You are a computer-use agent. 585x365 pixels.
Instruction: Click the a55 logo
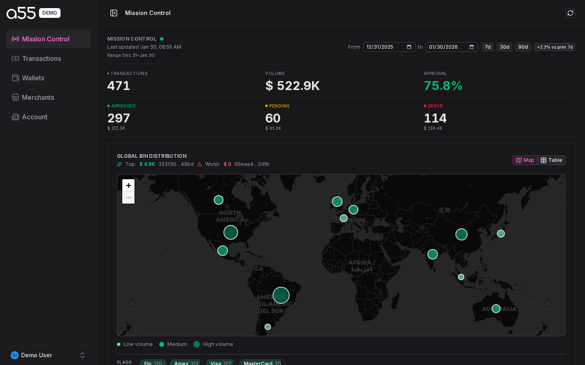[21, 13]
